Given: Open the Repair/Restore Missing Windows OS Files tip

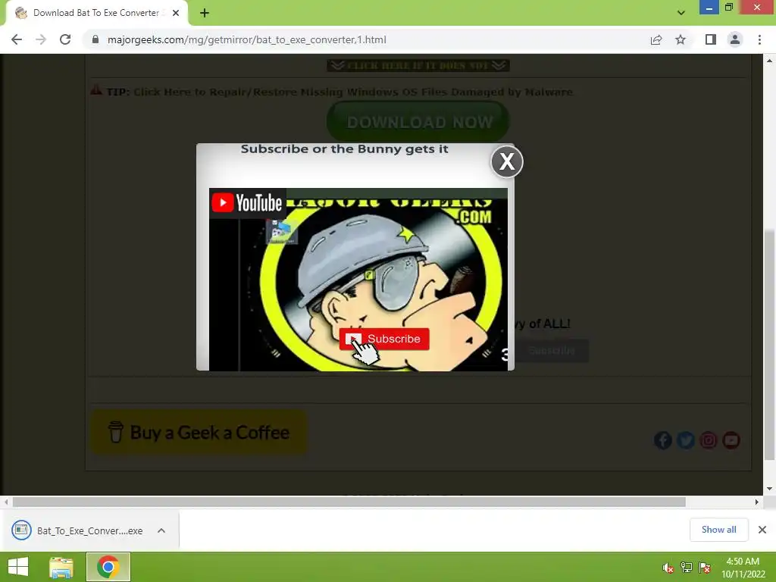Looking at the screenshot, I should 353,92.
